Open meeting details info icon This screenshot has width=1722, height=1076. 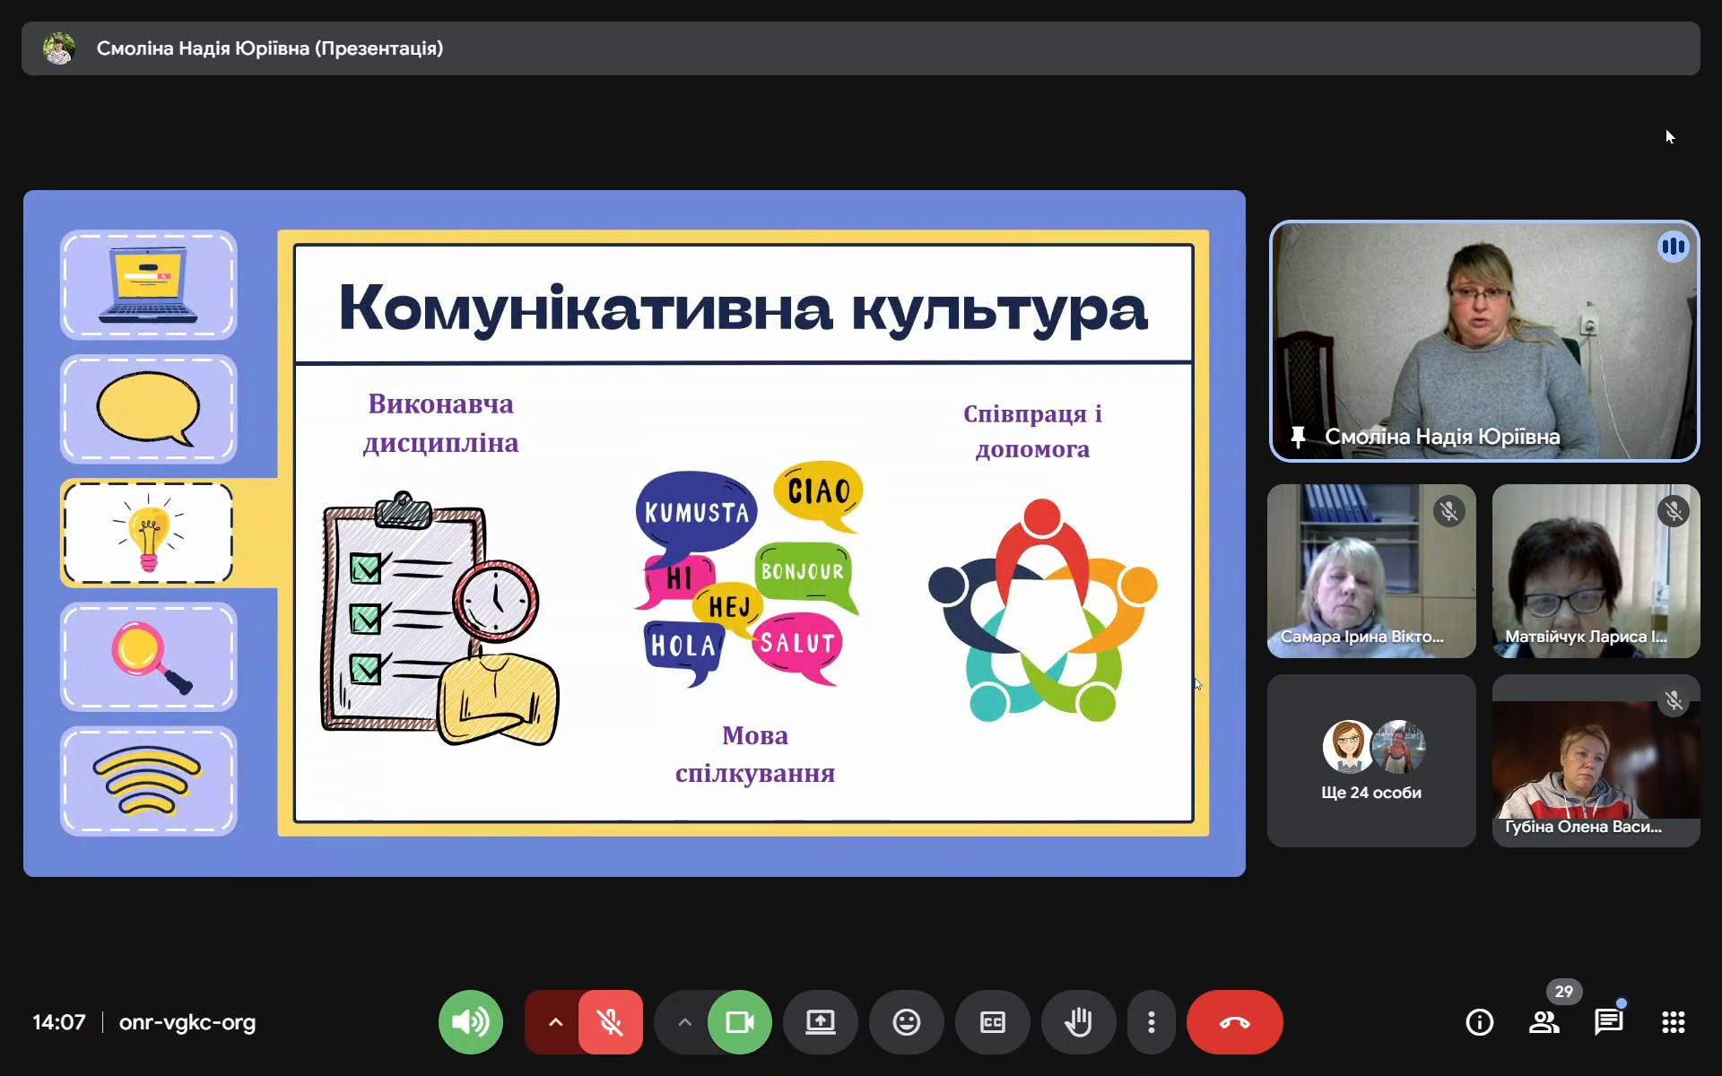point(1479,1022)
